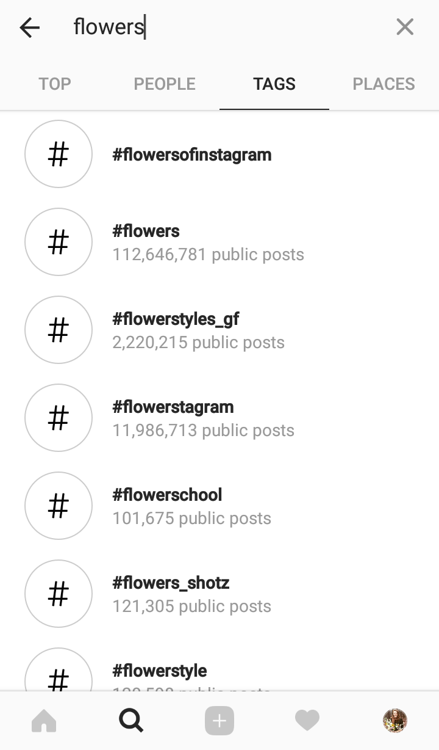This screenshot has width=439, height=750.
Task: Open the Activity heart icon
Action: [307, 721]
